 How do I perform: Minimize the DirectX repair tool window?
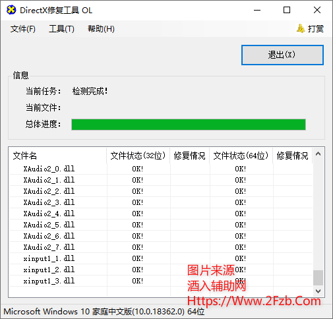click(x=257, y=10)
